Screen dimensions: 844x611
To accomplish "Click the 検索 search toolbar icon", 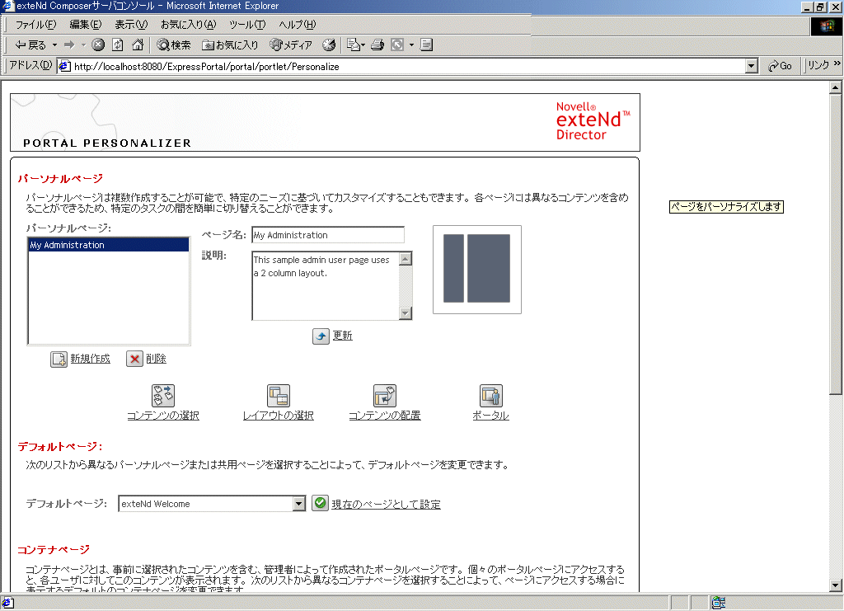I will (173, 45).
